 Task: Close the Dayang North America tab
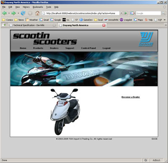click(x=104, y=25)
